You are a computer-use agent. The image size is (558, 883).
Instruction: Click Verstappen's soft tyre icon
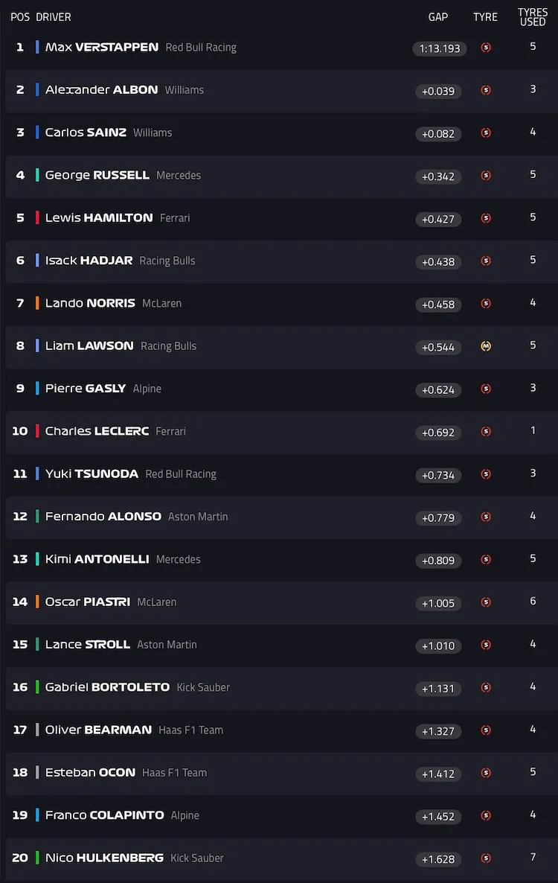coord(486,48)
